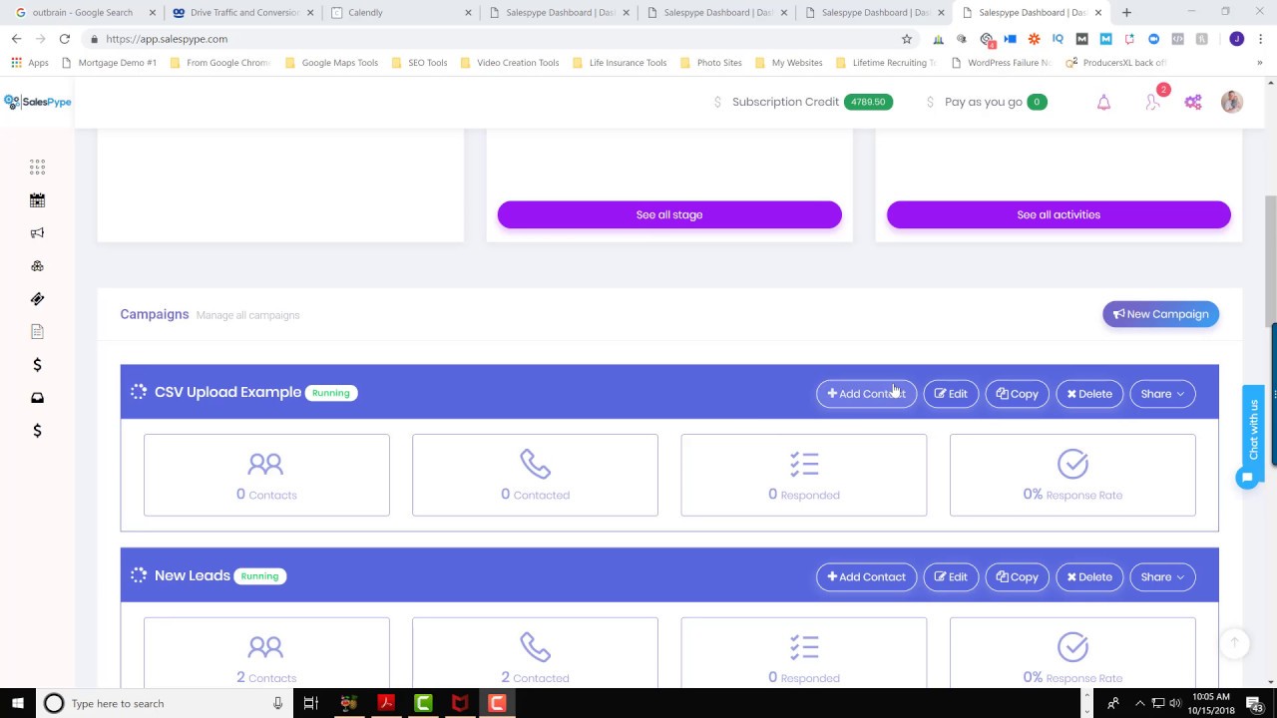Screen dimensions: 1277x718
Task: Open the Contacted card in New Leads
Action: tap(535, 652)
